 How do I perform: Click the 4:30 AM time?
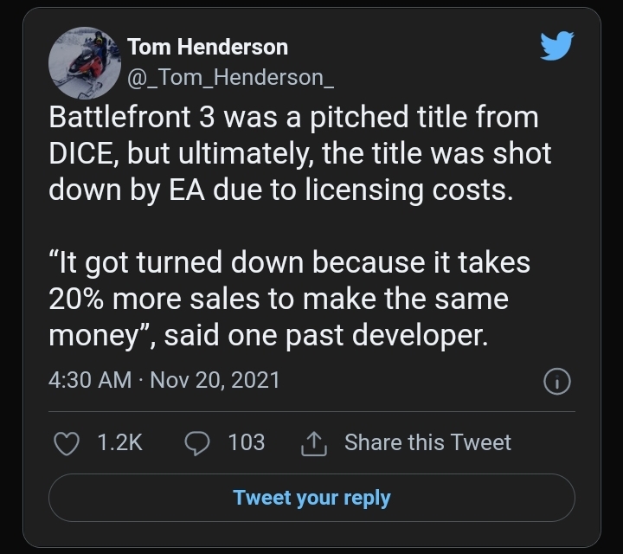(x=90, y=380)
